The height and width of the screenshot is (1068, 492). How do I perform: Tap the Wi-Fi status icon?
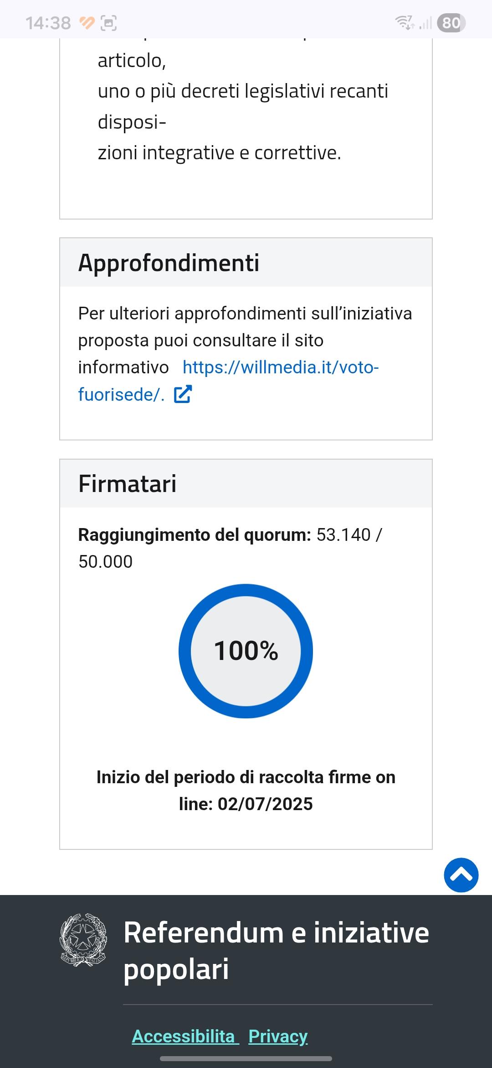pos(404,22)
